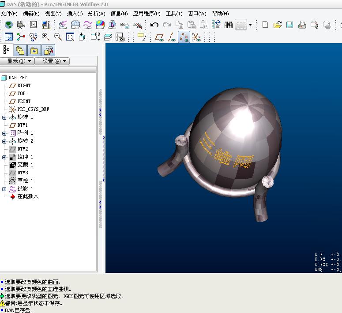Click the model display computer icon
Viewport: 342px width, 313px height.
coord(46,25)
